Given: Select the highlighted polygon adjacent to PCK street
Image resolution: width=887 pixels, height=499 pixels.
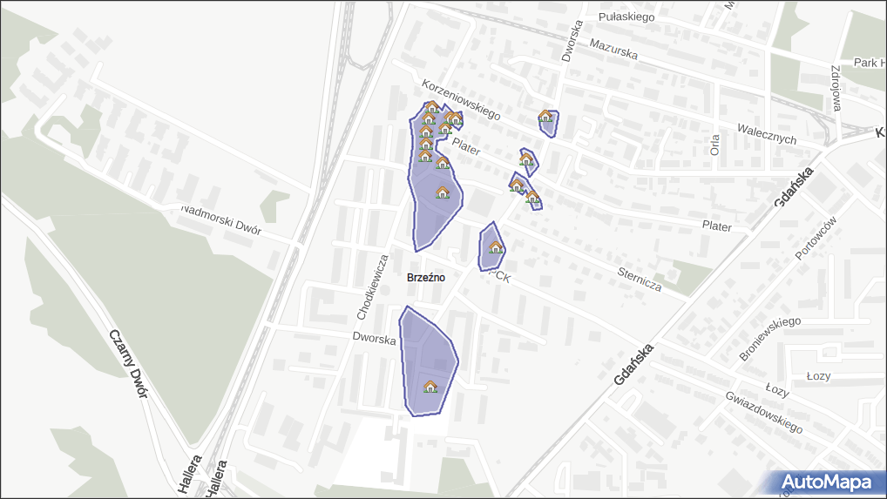Looking at the screenshot, I should [x=491, y=247].
